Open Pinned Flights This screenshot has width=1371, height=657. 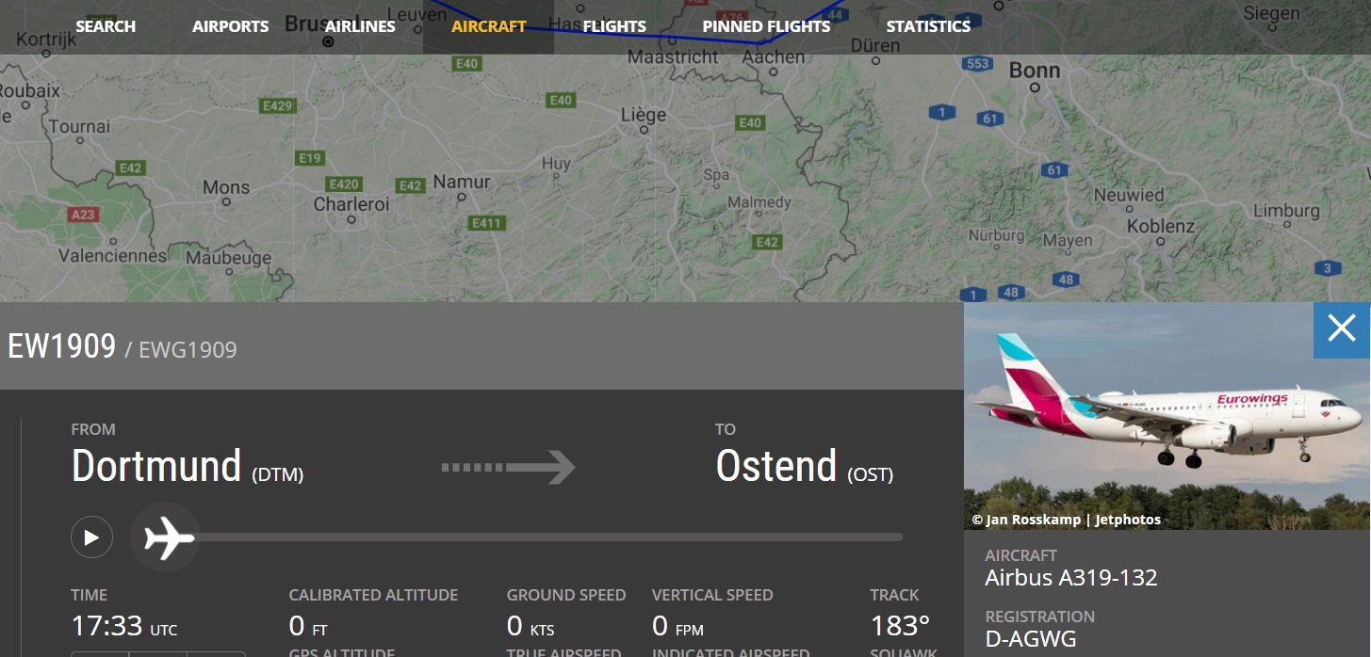766,26
